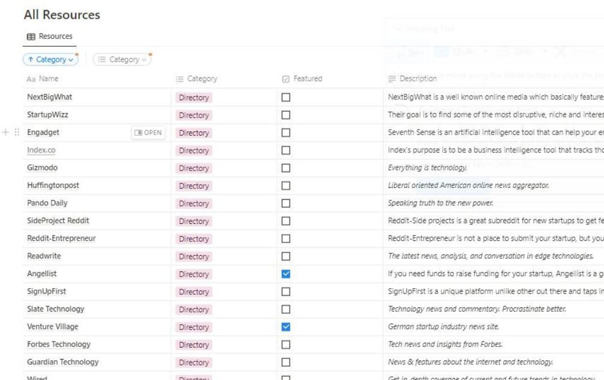The height and width of the screenshot is (380, 604).
Task: Check Featured box for Reddit-Entrepreneur
Action: (286, 239)
